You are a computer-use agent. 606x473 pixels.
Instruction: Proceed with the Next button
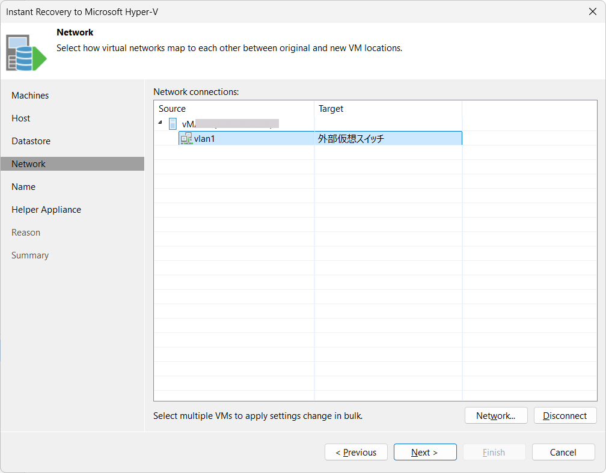pos(425,452)
